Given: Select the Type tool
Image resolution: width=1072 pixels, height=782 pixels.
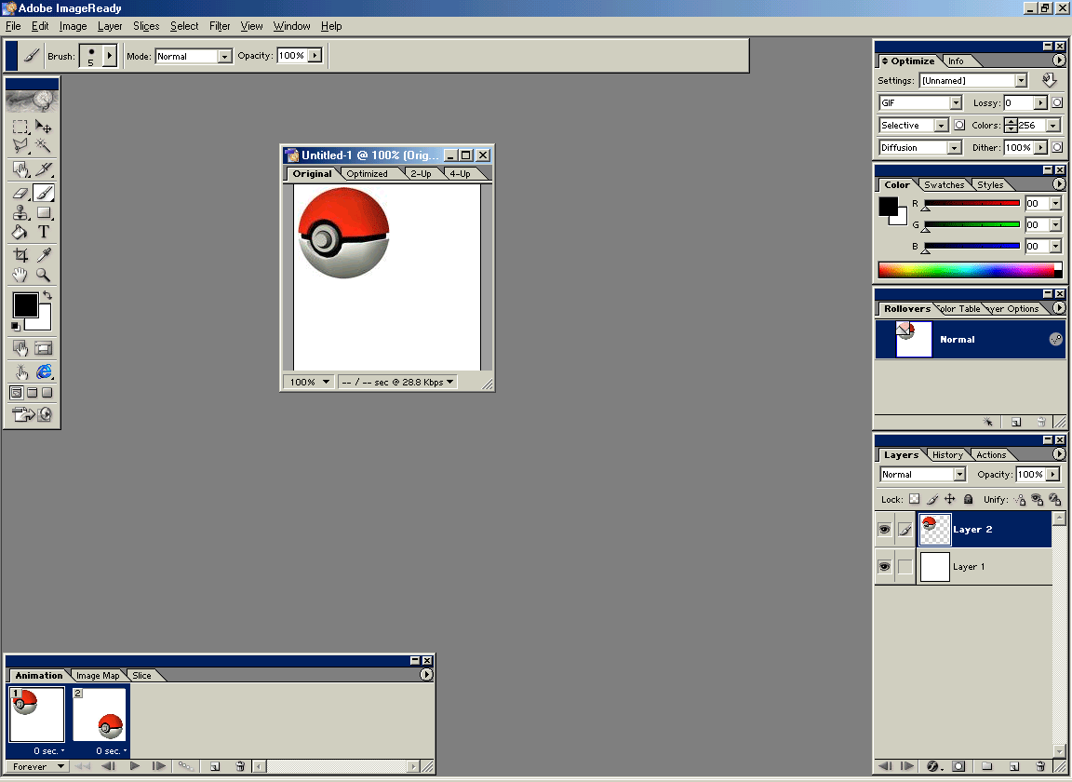Looking at the screenshot, I should click(x=43, y=232).
